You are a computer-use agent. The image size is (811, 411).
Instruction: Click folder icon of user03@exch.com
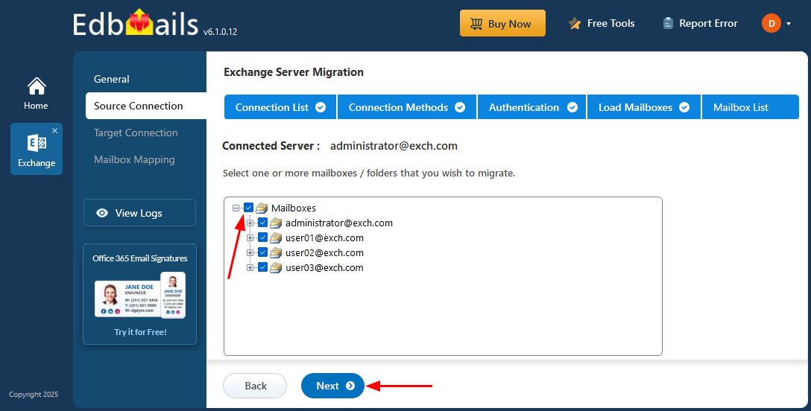[277, 268]
